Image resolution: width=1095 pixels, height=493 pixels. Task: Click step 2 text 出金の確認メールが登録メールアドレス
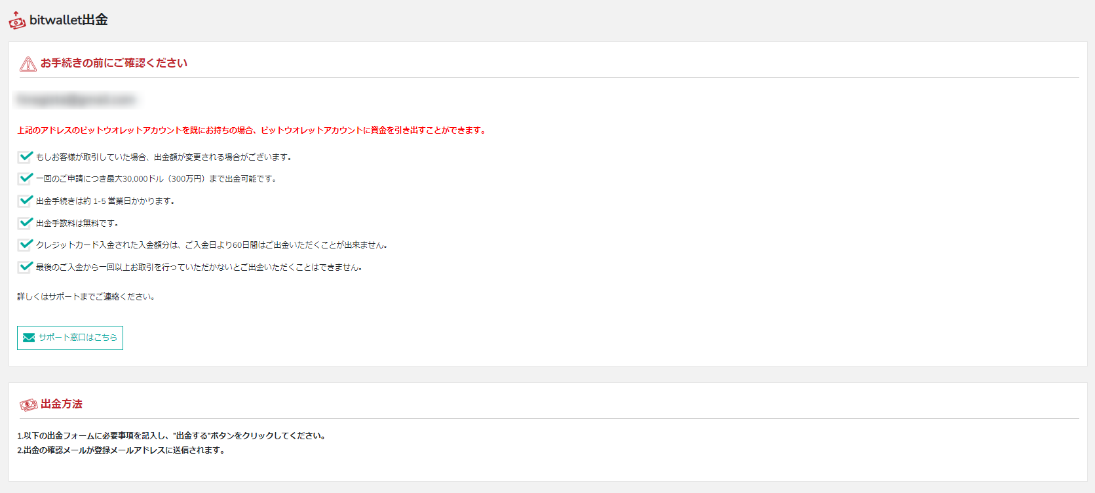click(123, 450)
